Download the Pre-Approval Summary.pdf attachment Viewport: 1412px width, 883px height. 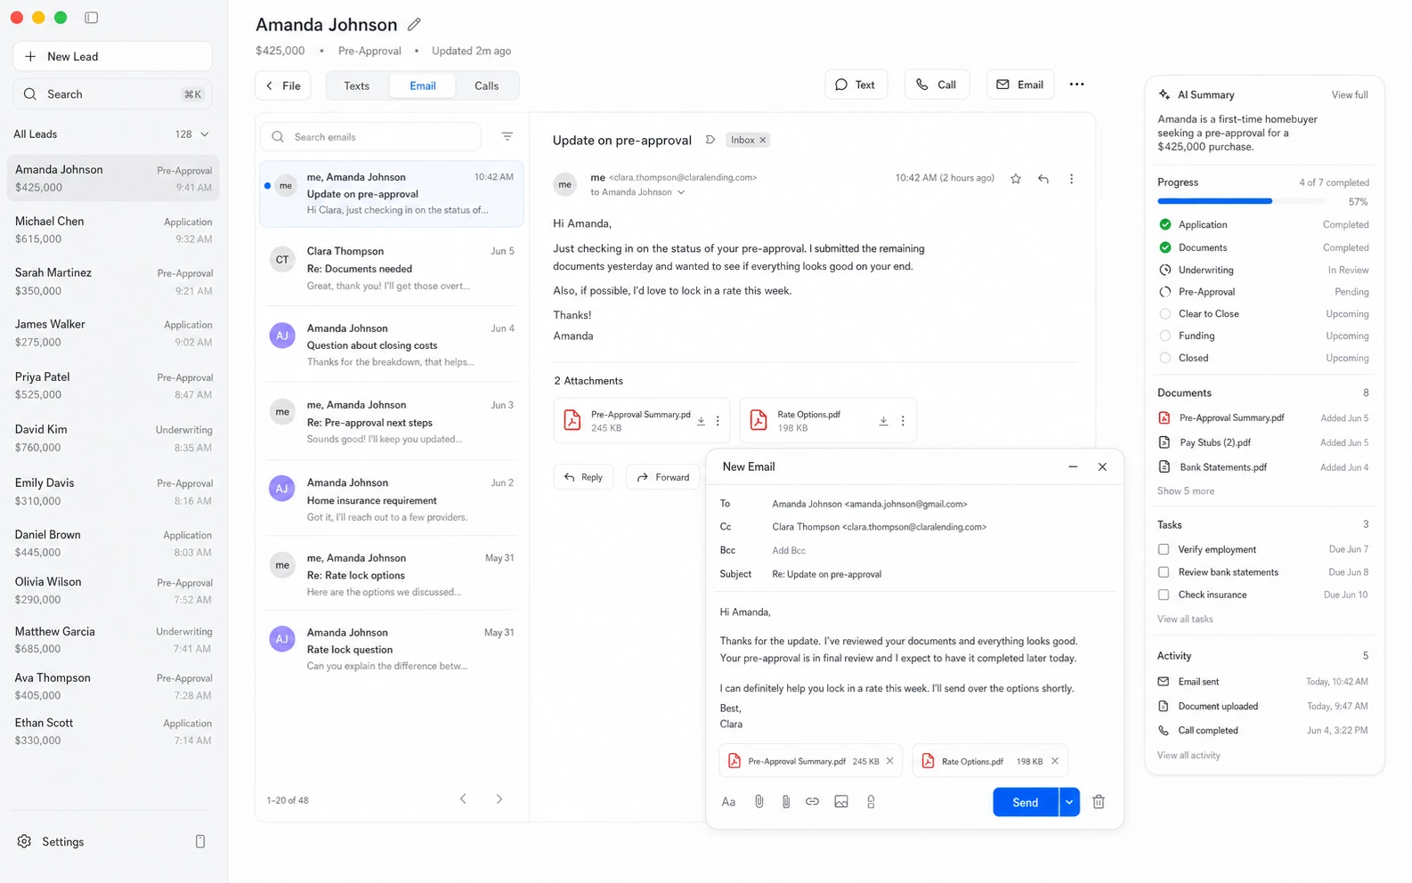[x=701, y=421]
